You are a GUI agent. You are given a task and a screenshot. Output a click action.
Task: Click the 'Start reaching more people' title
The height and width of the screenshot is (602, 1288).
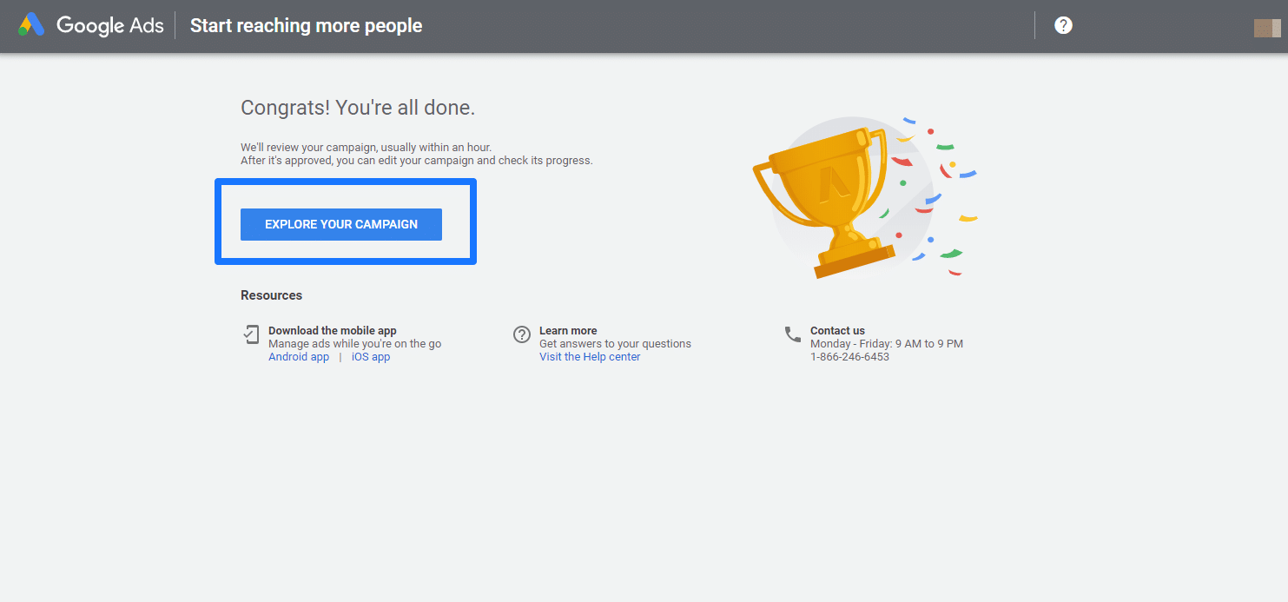306,26
